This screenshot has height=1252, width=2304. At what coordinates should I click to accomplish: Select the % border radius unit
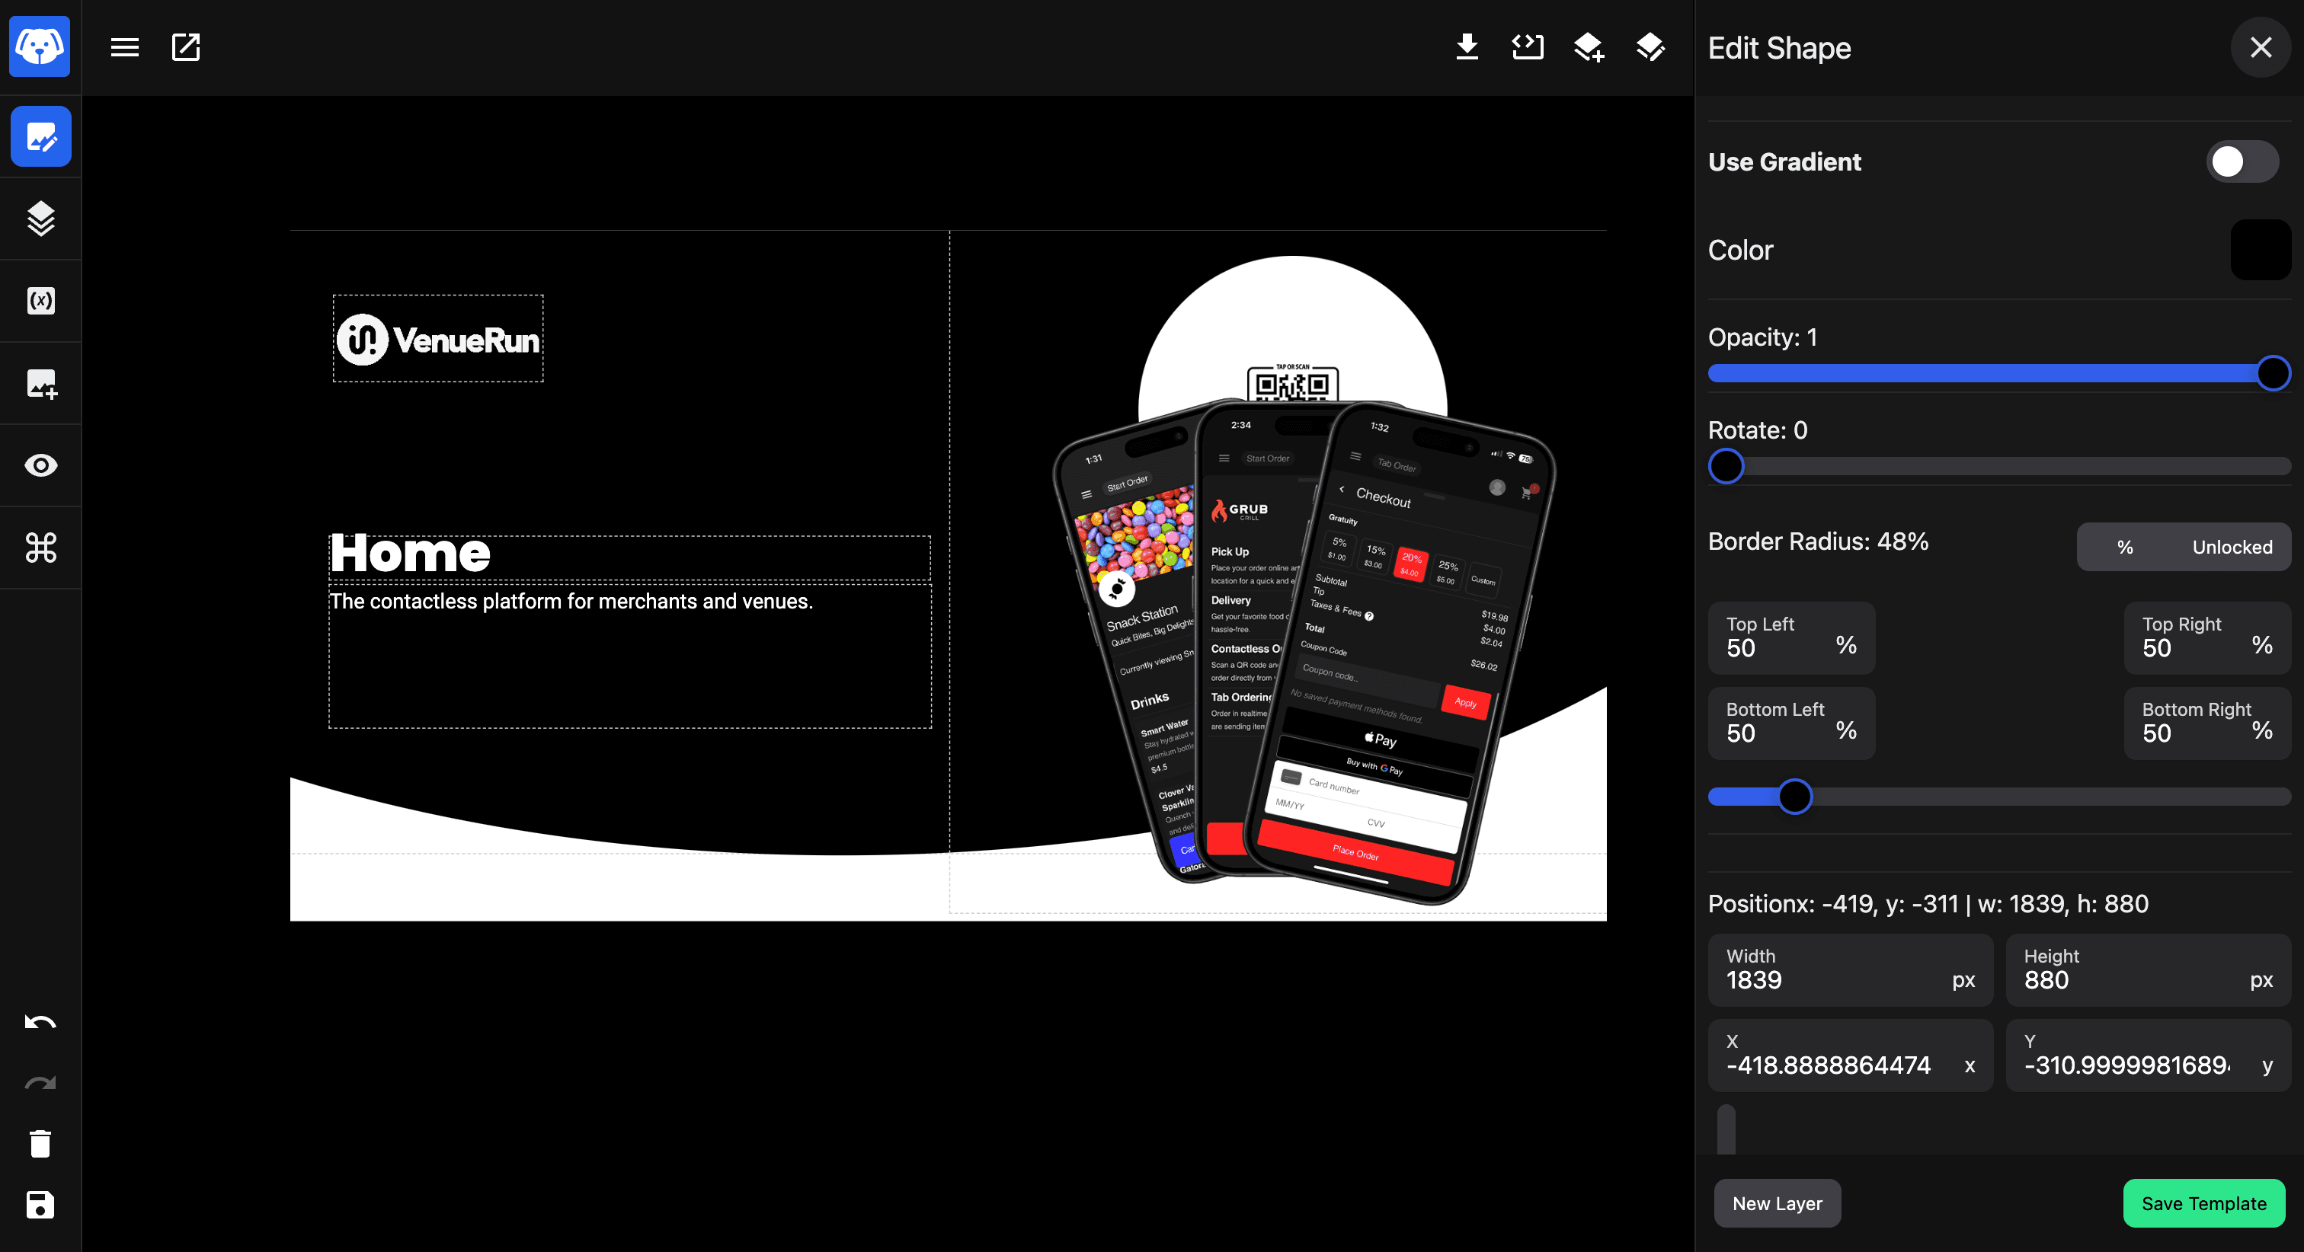(x=2125, y=546)
